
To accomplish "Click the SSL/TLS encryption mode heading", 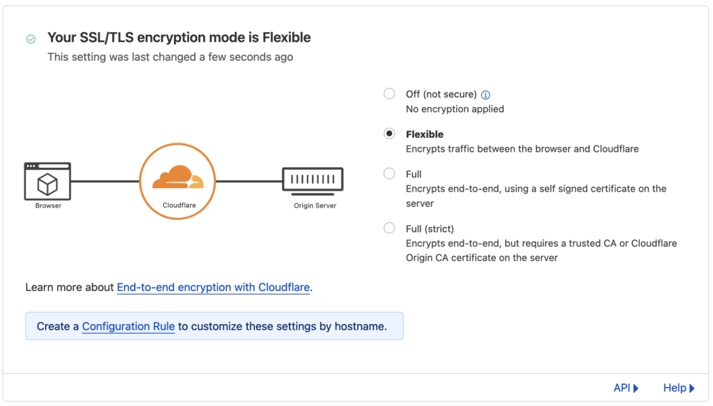I will click(179, 38).
